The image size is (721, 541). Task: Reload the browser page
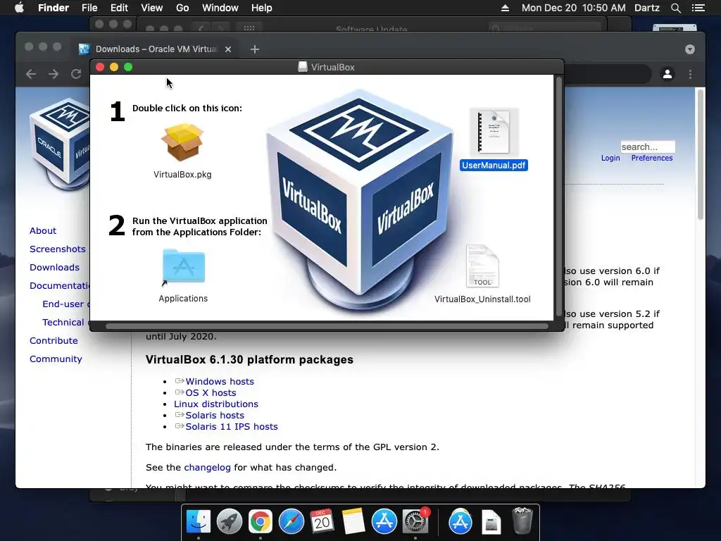click(76, 74)
